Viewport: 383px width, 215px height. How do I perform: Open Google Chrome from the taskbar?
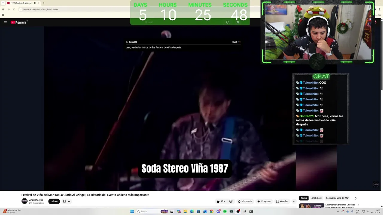point(212,211)
